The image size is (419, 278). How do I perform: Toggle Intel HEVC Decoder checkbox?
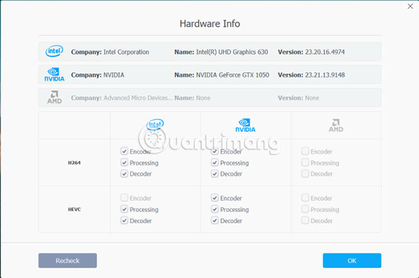pyautogui.click(x=124, y=221)
